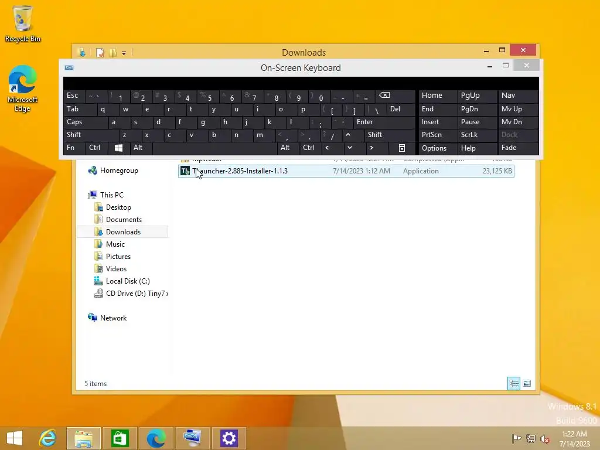Open Documents in the navigation pane
This screenshot has height=450, width=600.
tap(118, 220)
